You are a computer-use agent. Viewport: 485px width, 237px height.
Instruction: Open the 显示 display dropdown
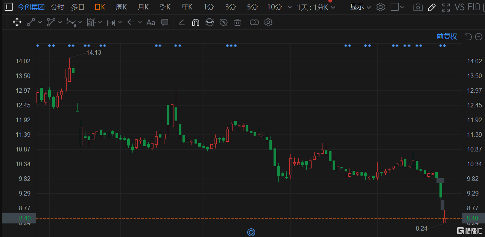tap(360, 7)
